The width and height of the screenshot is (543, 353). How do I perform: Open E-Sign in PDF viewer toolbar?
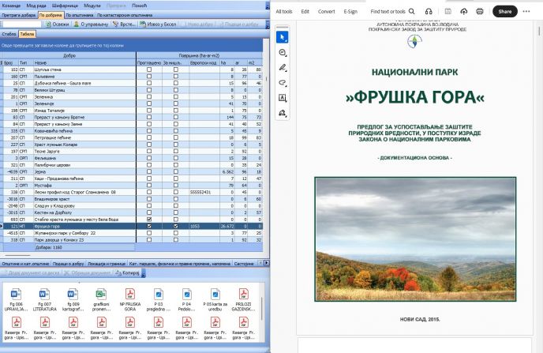tap(350, 11)
